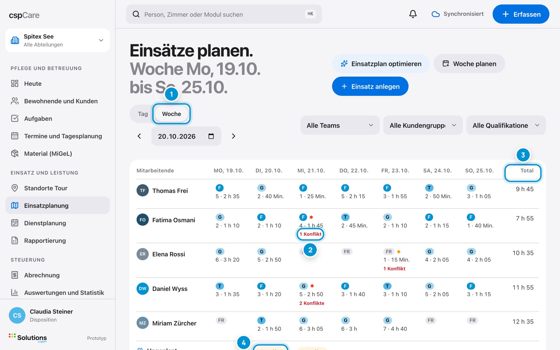Image resolution: width=560 pixels, height=350 pixels.
Task: Open Elena Rossi's Friday 1 Konflikt
Action: (394, 268)
